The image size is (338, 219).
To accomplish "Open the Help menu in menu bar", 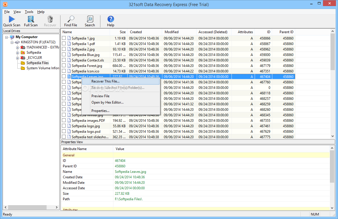I will click(41, 12).
